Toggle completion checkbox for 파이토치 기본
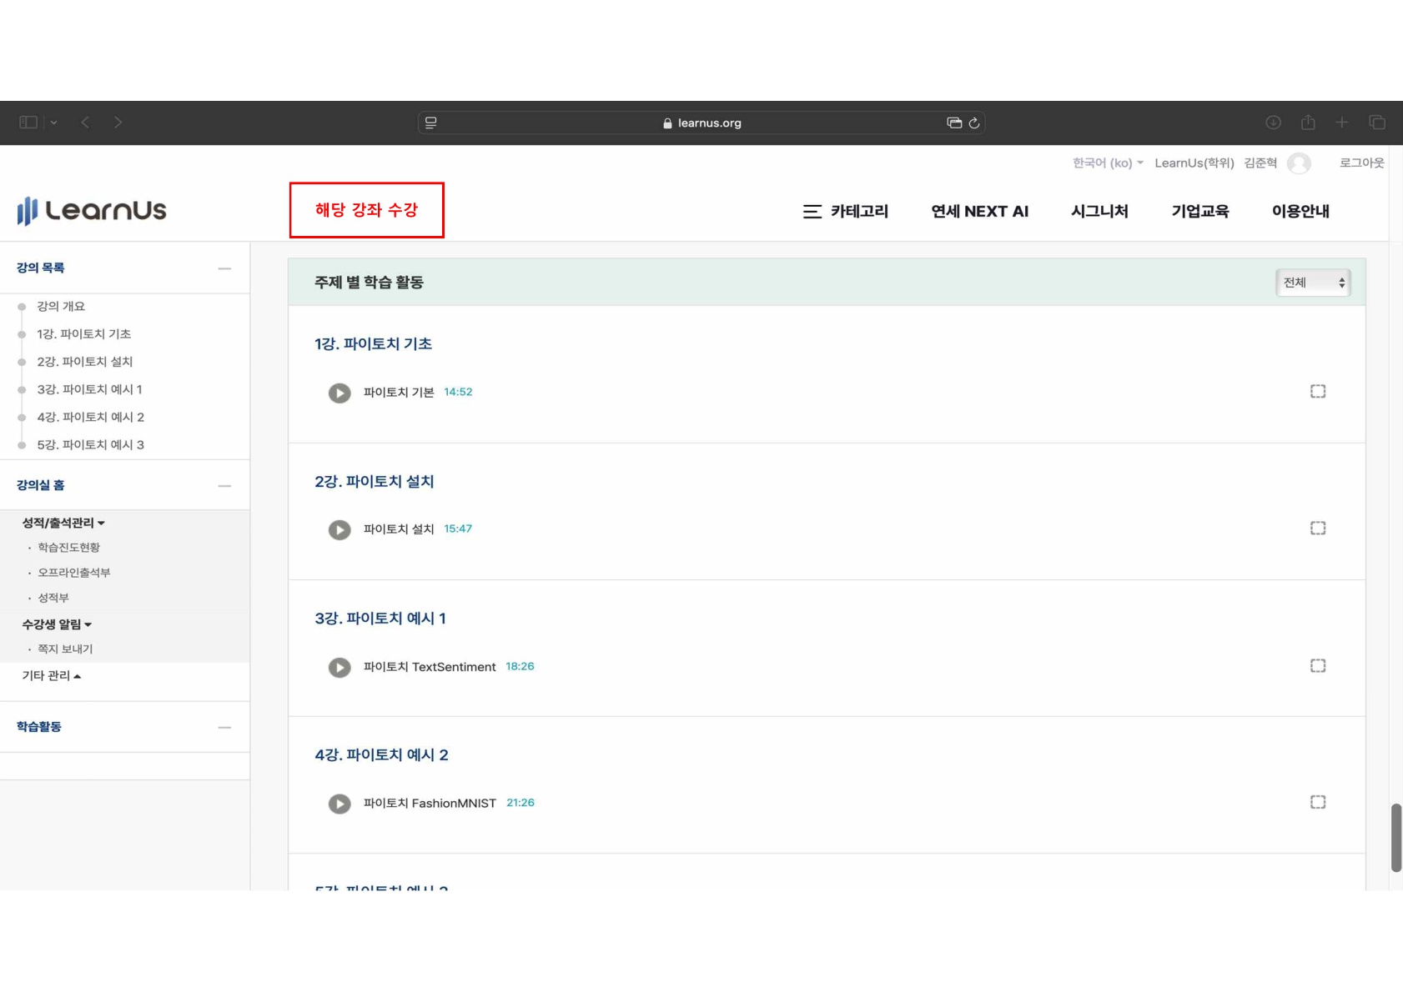 pos(1318,390)
